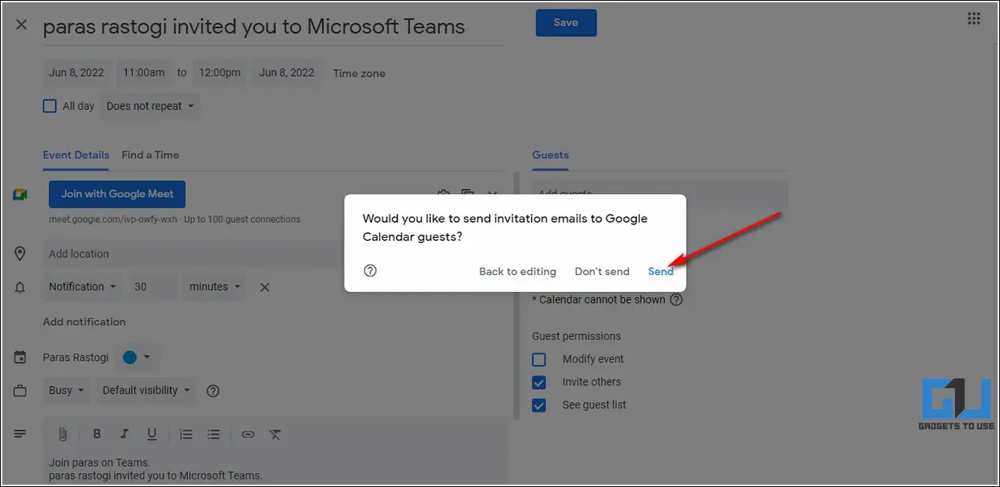This screenshot has height=487, width=1000.
Task: Click Send in the invitation dialog
Action: (661, 271)
